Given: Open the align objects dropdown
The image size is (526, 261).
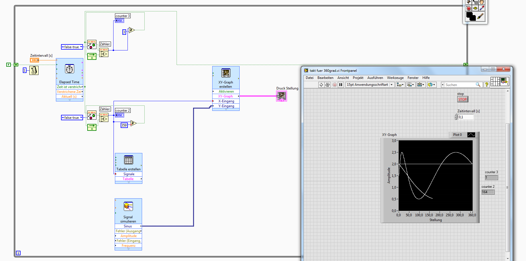Looking at the screenshot, I should click(400, 85).
